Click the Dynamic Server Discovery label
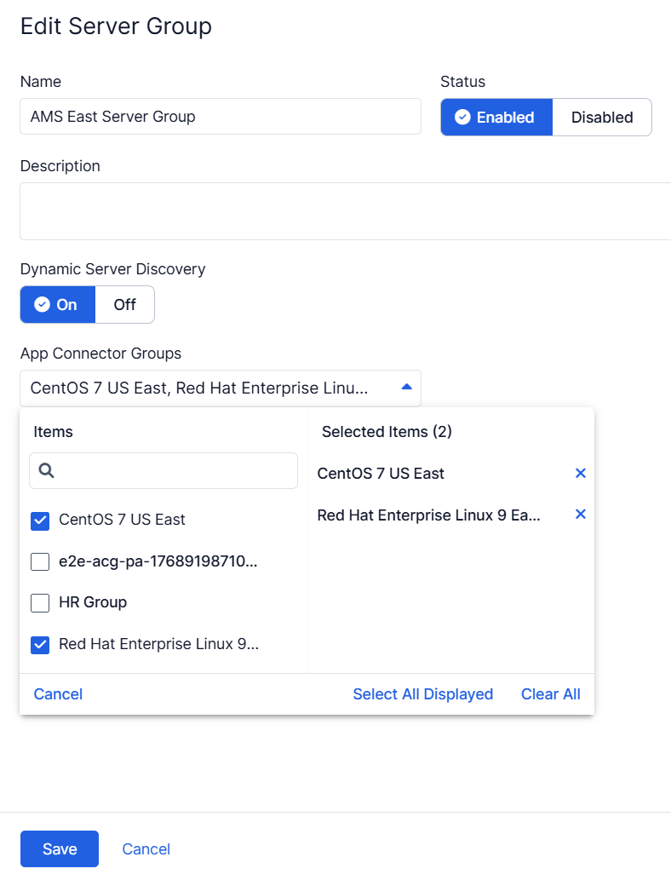671x880 pixels. [x=112, y=269]
